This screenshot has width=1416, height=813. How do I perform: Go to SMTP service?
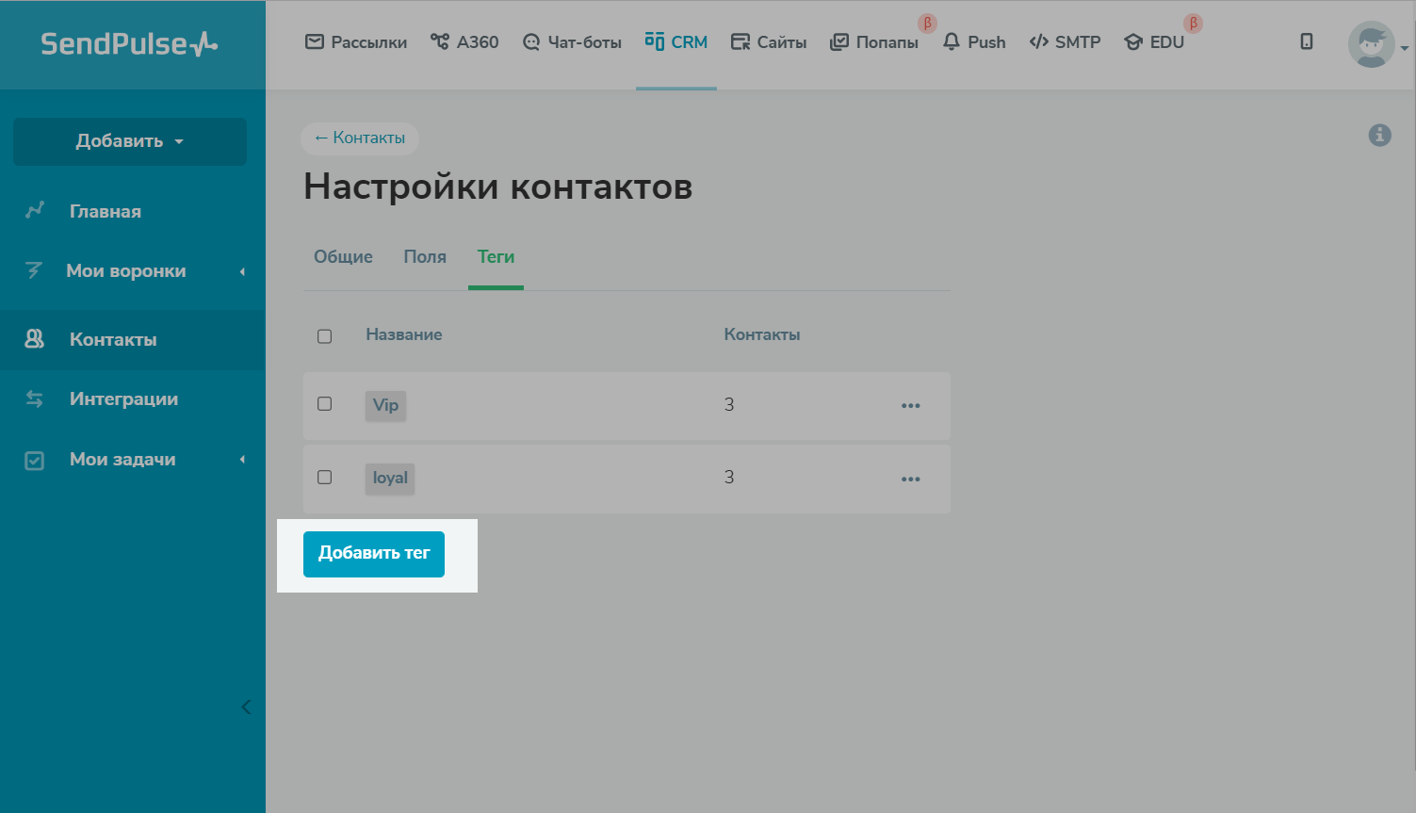[x=1065, y=42]
